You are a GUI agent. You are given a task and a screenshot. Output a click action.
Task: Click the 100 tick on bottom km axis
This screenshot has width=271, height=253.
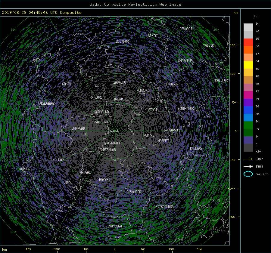(x=171, y=249)
